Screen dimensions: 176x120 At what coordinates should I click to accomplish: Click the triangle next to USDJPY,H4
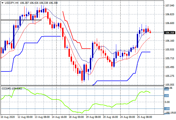point(2,3)
